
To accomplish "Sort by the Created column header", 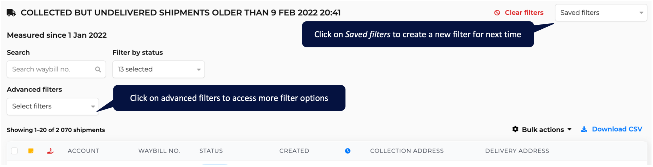I will click(x=294, y=151).
